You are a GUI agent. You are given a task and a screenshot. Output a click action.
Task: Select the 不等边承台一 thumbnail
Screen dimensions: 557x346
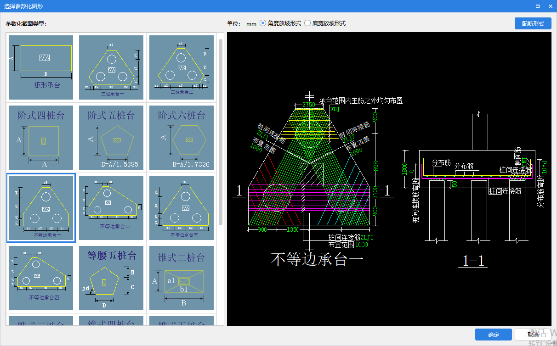[x=41, y=208]
